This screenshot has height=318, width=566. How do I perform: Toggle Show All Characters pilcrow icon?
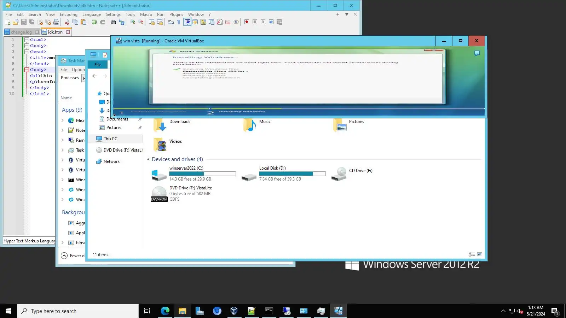click(179, 22)
